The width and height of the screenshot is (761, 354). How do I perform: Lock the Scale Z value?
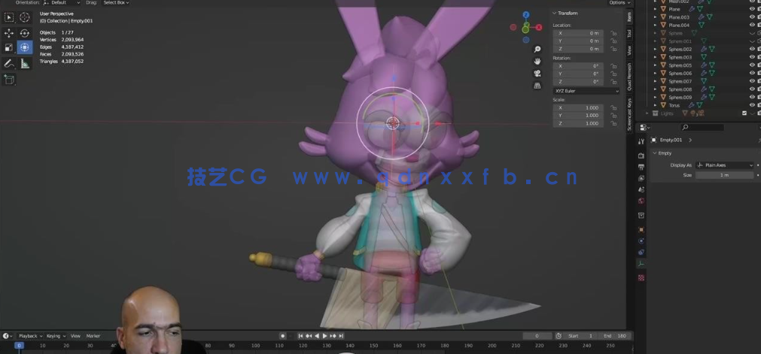(x=613, y=123)
